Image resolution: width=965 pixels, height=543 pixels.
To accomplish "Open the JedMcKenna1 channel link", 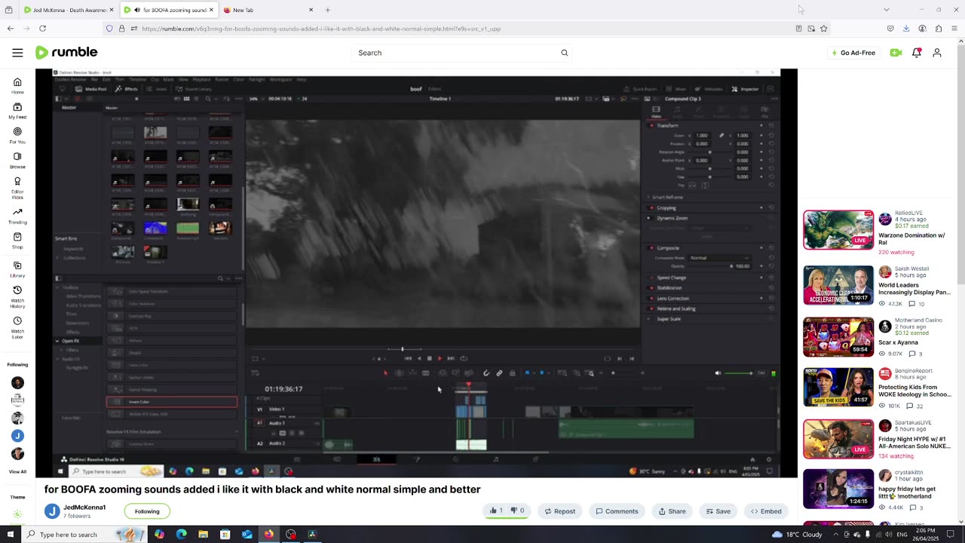I will tap(84, 508).
